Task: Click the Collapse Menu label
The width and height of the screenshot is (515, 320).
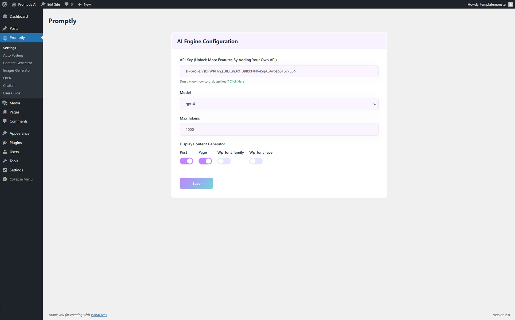Action: point(21,179)
